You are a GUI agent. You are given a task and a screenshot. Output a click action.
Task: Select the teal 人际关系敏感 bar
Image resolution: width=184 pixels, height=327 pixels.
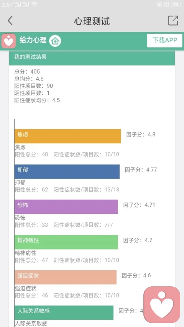coord(64,312)
